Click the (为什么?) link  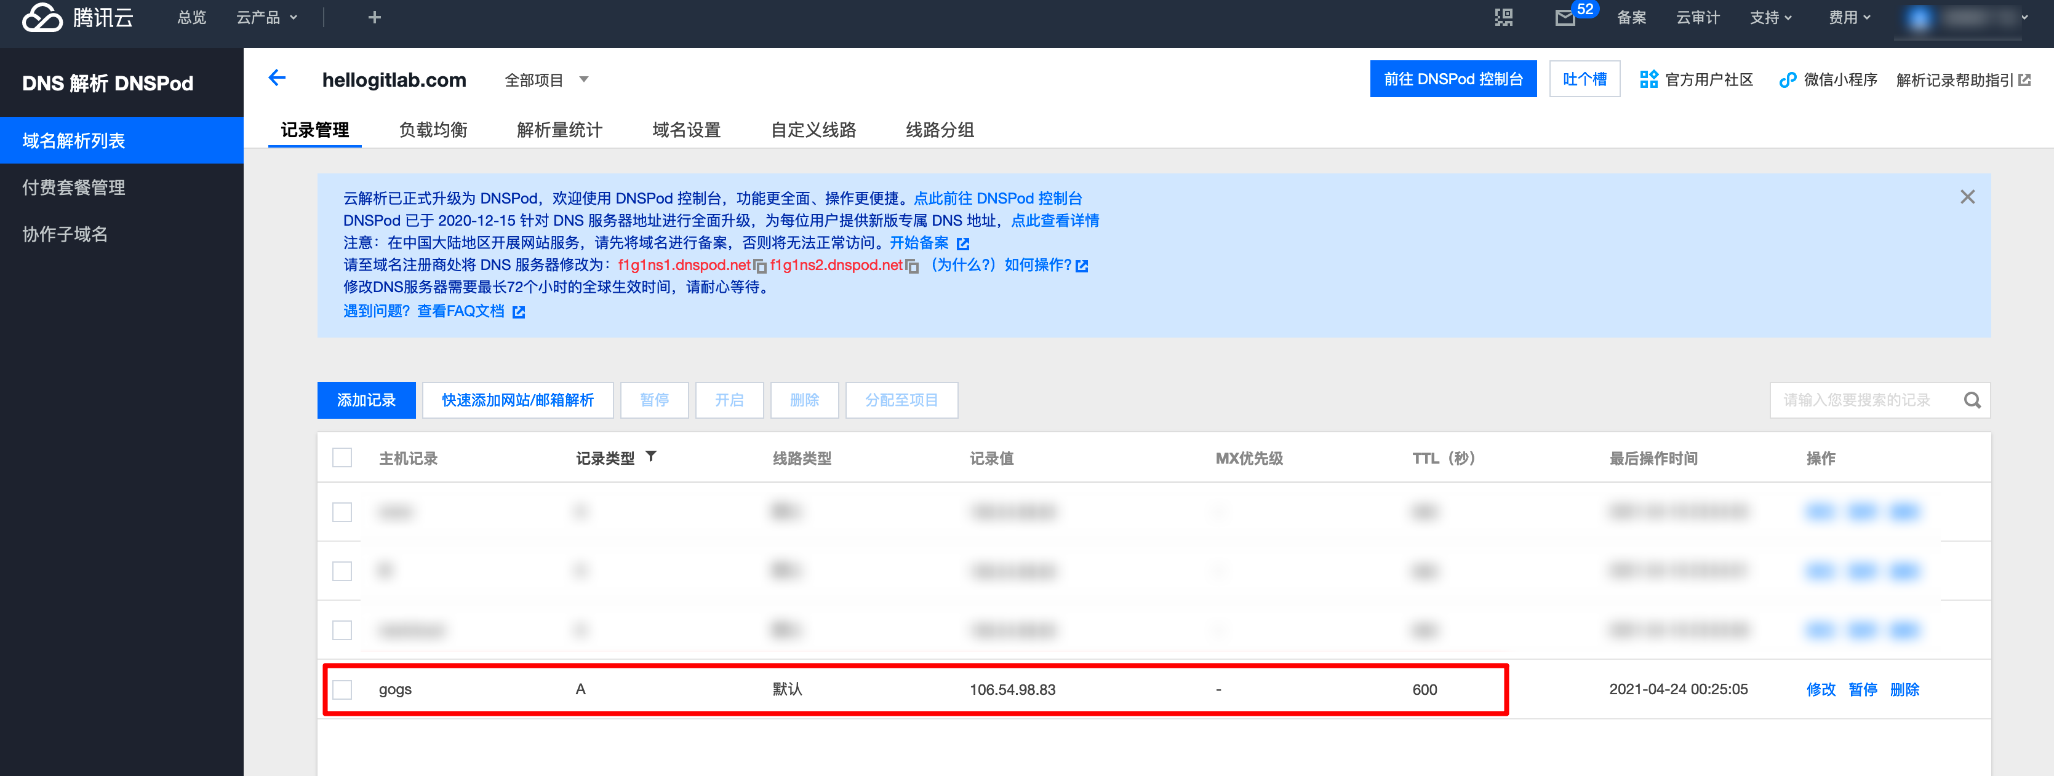(962, 264)
